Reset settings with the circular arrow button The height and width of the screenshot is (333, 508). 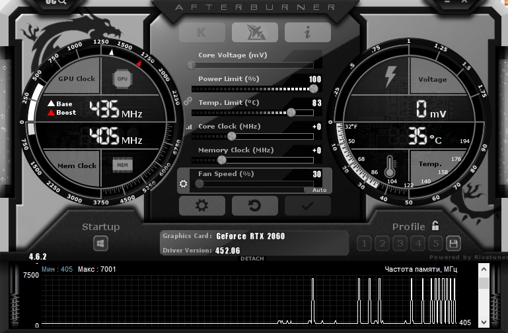click(x=254, y=205)
